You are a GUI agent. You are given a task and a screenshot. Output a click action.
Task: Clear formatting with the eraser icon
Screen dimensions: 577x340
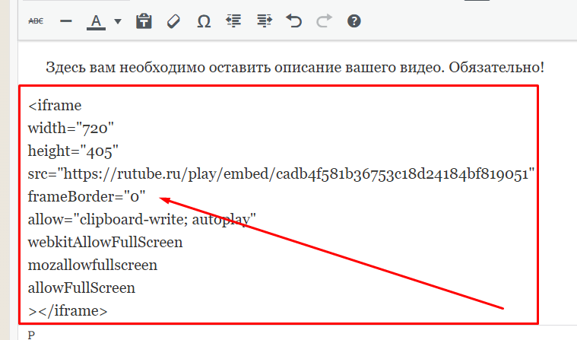coord(173,21)
